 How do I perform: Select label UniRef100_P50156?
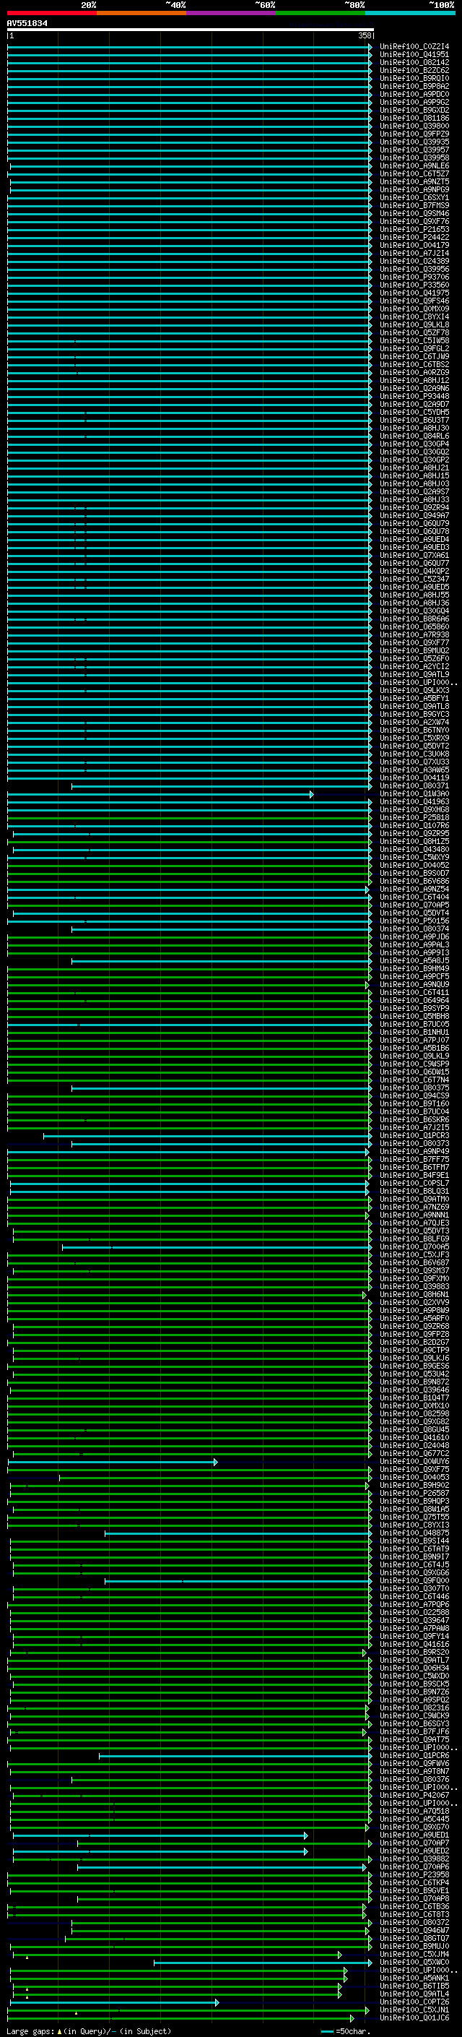pyautogui.click(x=414, y=921)
